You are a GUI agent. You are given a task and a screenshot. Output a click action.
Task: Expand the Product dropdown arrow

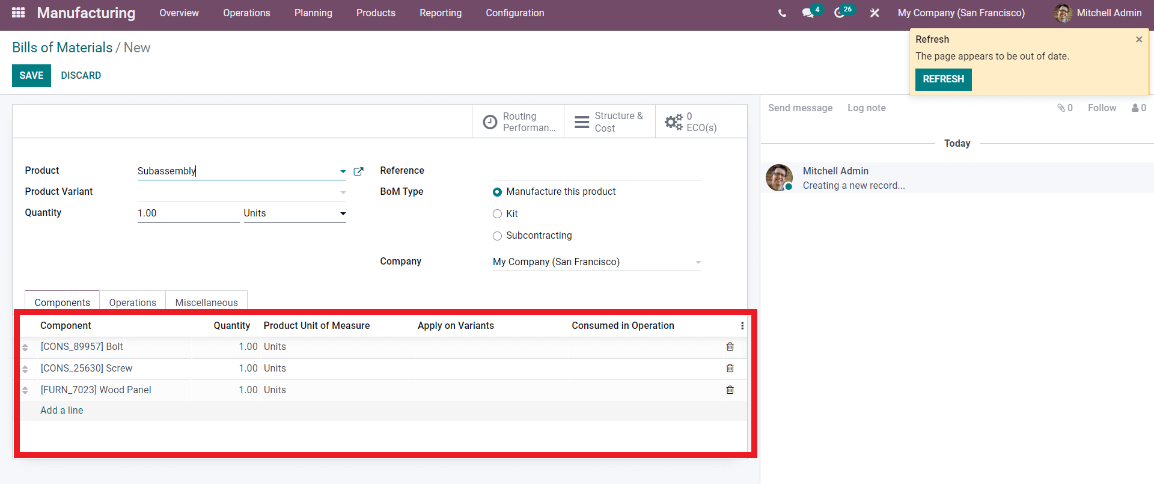pyautogui.click(x=343, y=172)
